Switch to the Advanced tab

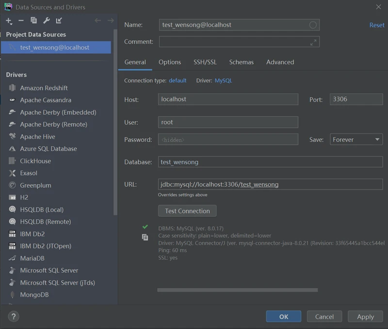point(280,62)
